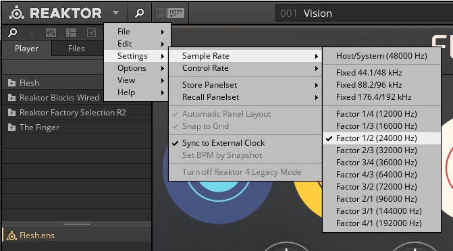Toggle the checkmark icon in toolbar

pos(91,33)
